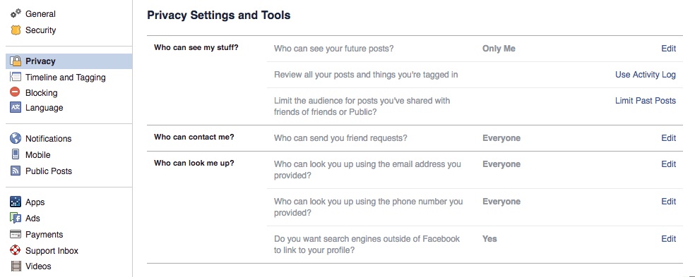Go to Payments settings
The image size is (695, 277).
click(x=44, y=235)
